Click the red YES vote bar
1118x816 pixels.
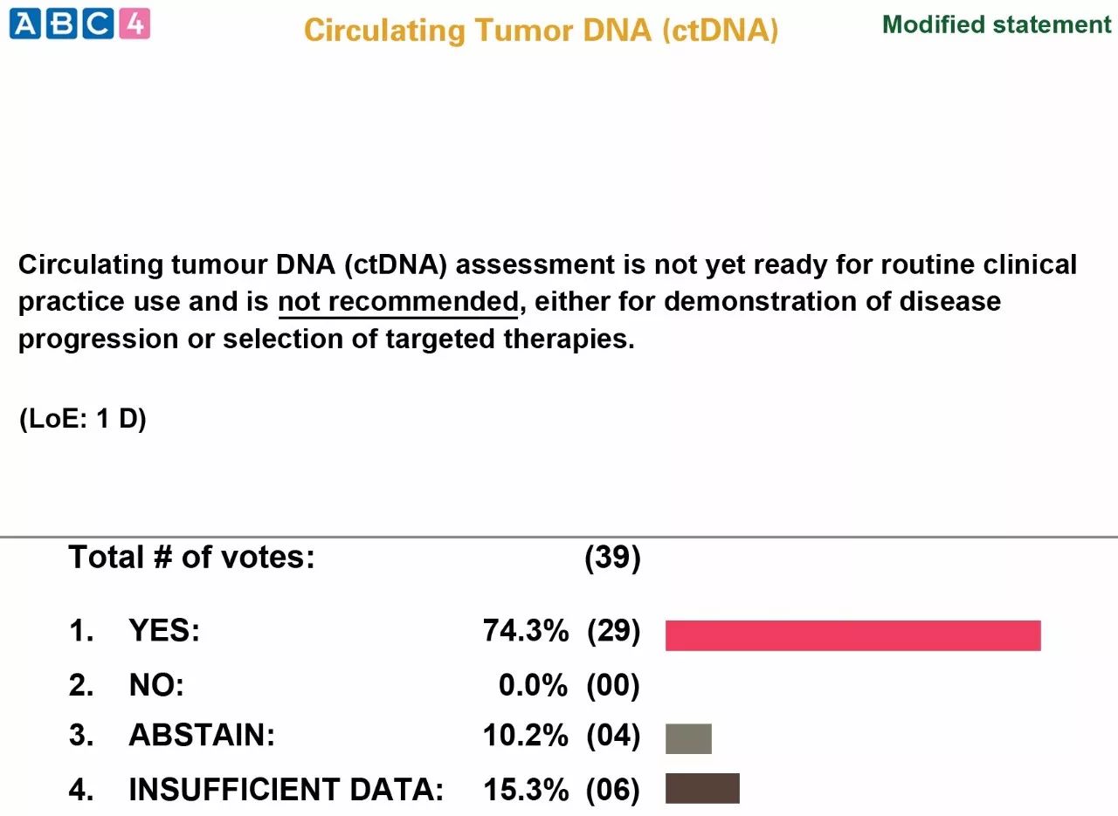852,635
